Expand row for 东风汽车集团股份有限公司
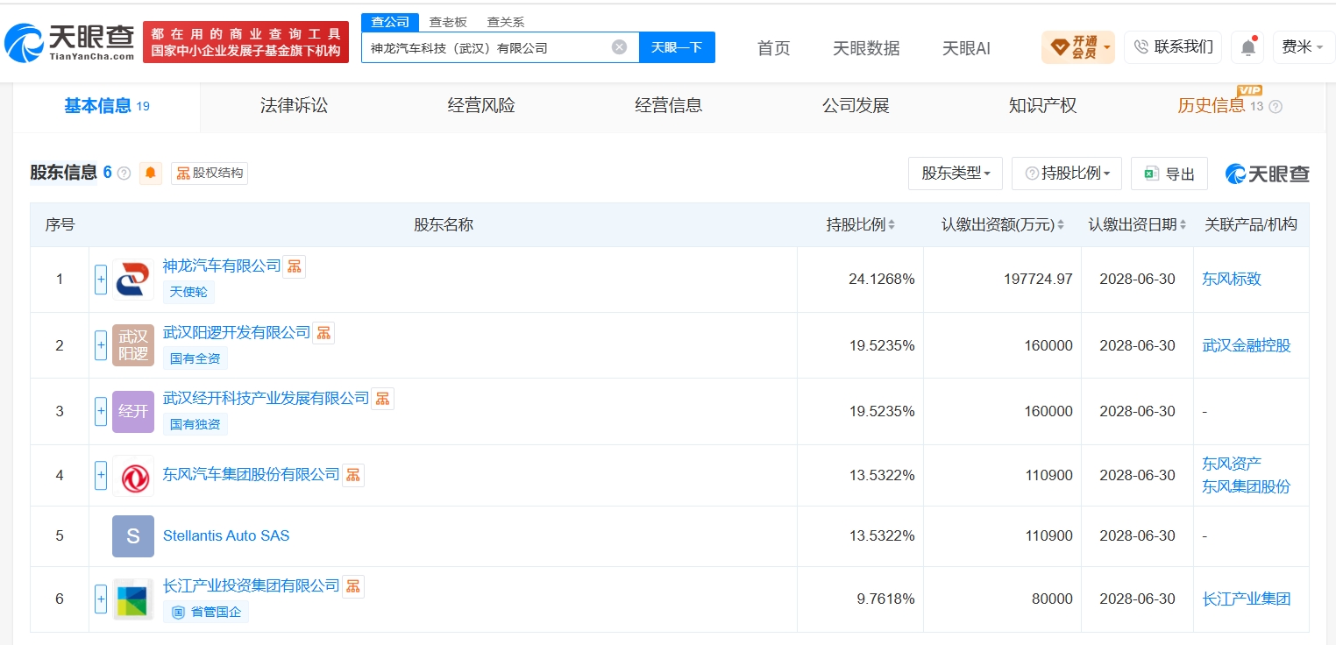Screen dimensions: 1336x645 click(101, 476)
